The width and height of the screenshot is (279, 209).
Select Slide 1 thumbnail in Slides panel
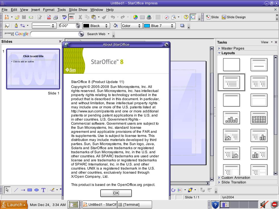coord(33,69)
